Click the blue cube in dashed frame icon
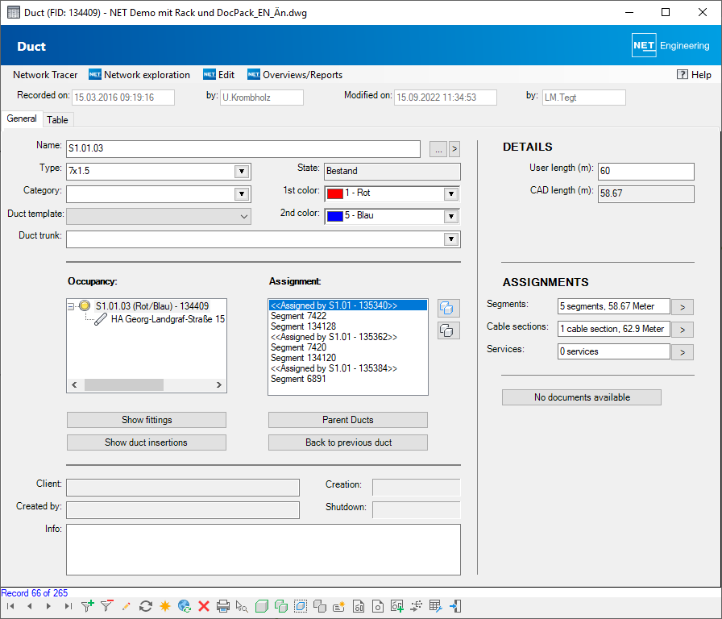 301,606
